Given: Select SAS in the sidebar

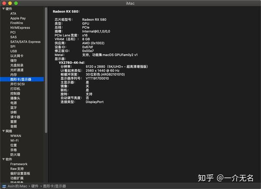Looking at the screenshot, I should tap(13, 37).
